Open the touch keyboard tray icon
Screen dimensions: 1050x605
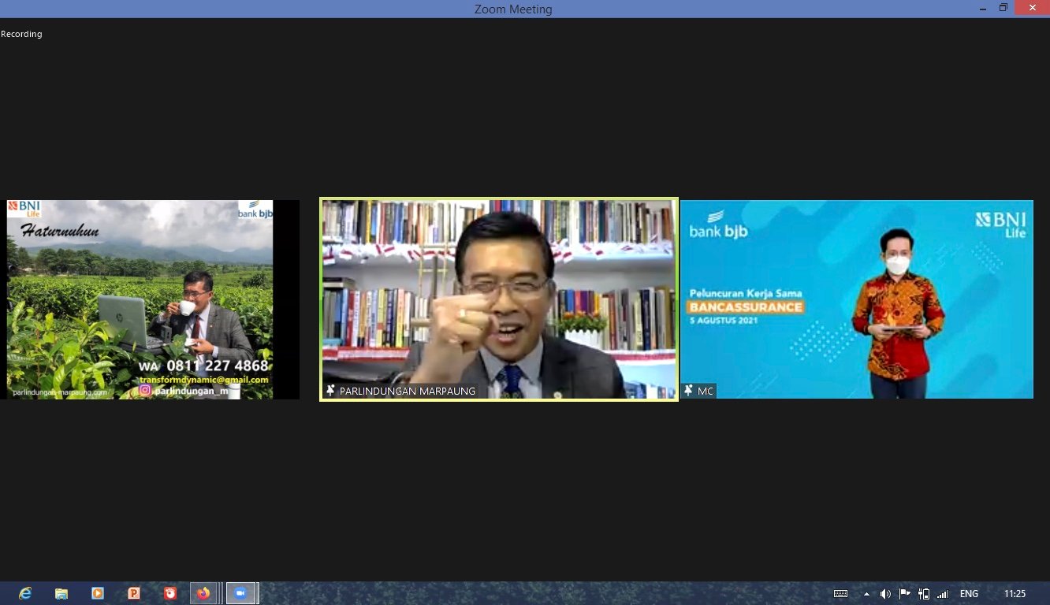click(x=840, y=594)
